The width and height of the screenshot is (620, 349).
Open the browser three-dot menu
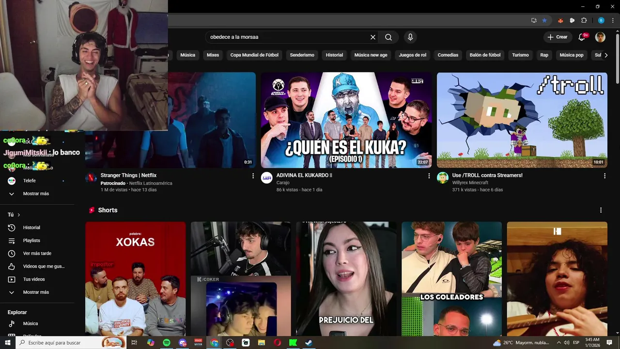pos(613,20)
